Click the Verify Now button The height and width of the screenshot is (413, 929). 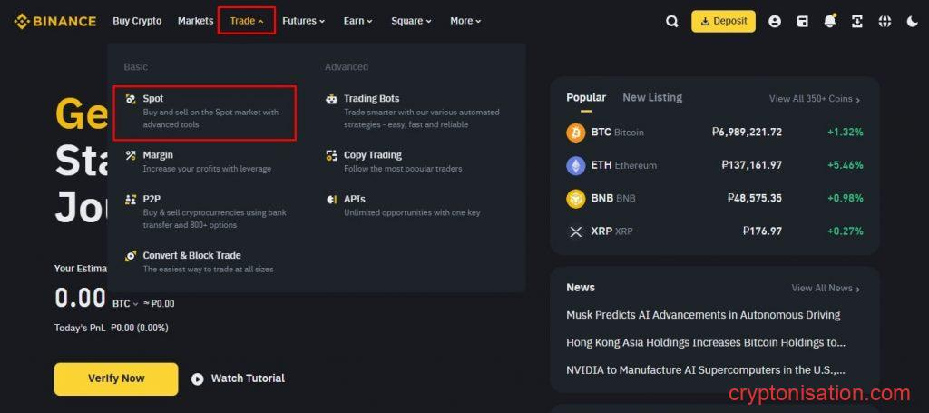tap(116, 379)
